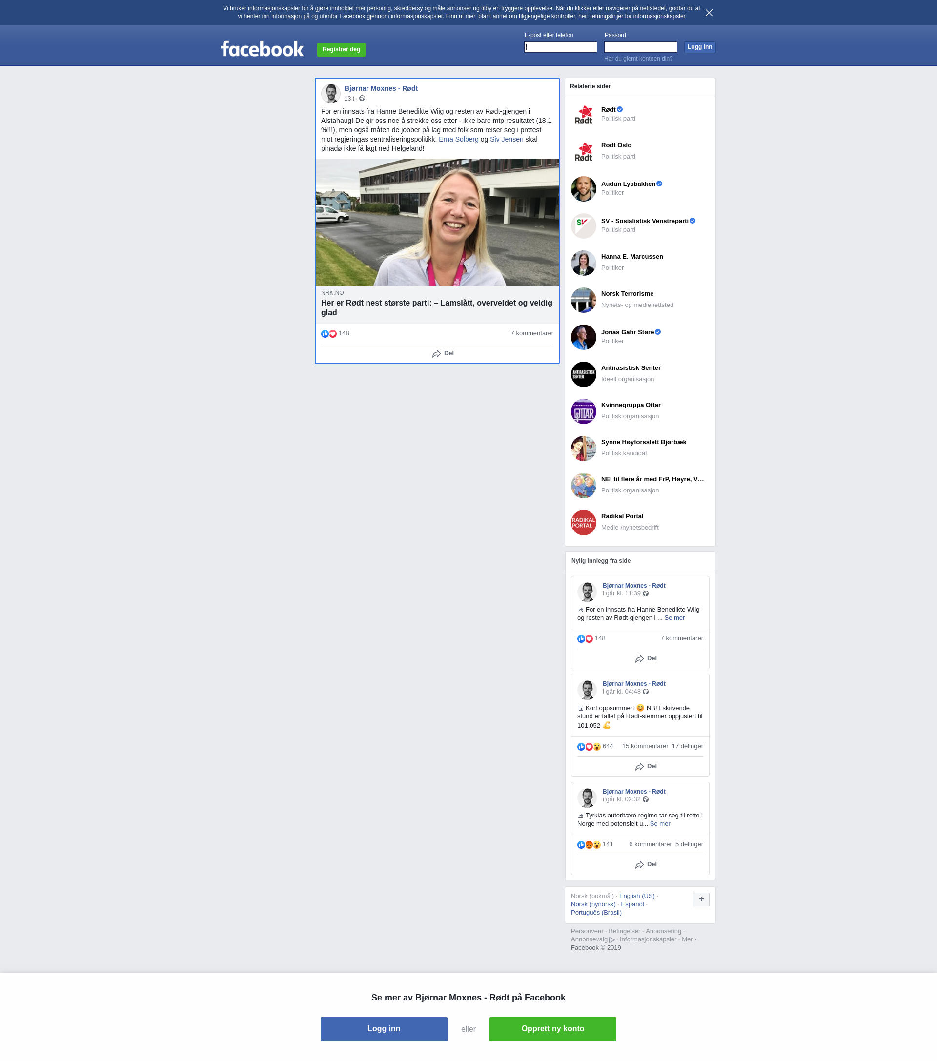Open the Personvern footer link
The width and height of the screenshot is (937, 1061).
(x=587, y=931)
